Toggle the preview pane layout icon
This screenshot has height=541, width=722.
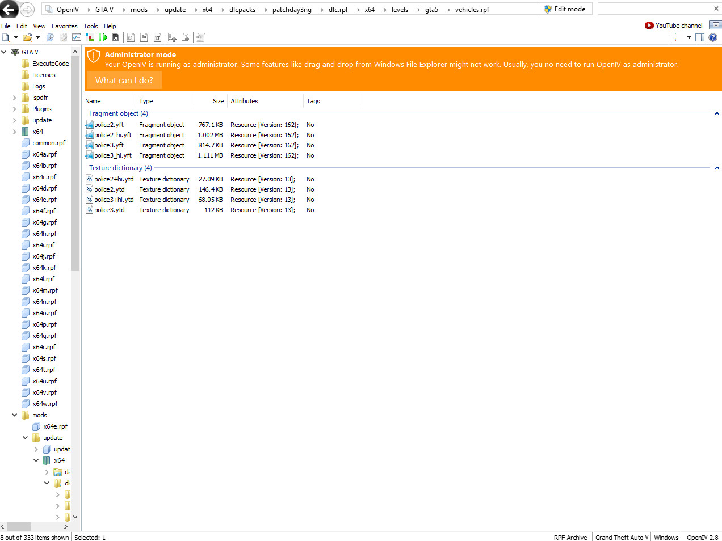click(x=700, y=37)
